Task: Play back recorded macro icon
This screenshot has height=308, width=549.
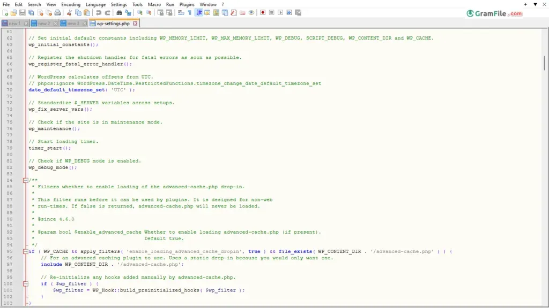Action: point(280,13)
